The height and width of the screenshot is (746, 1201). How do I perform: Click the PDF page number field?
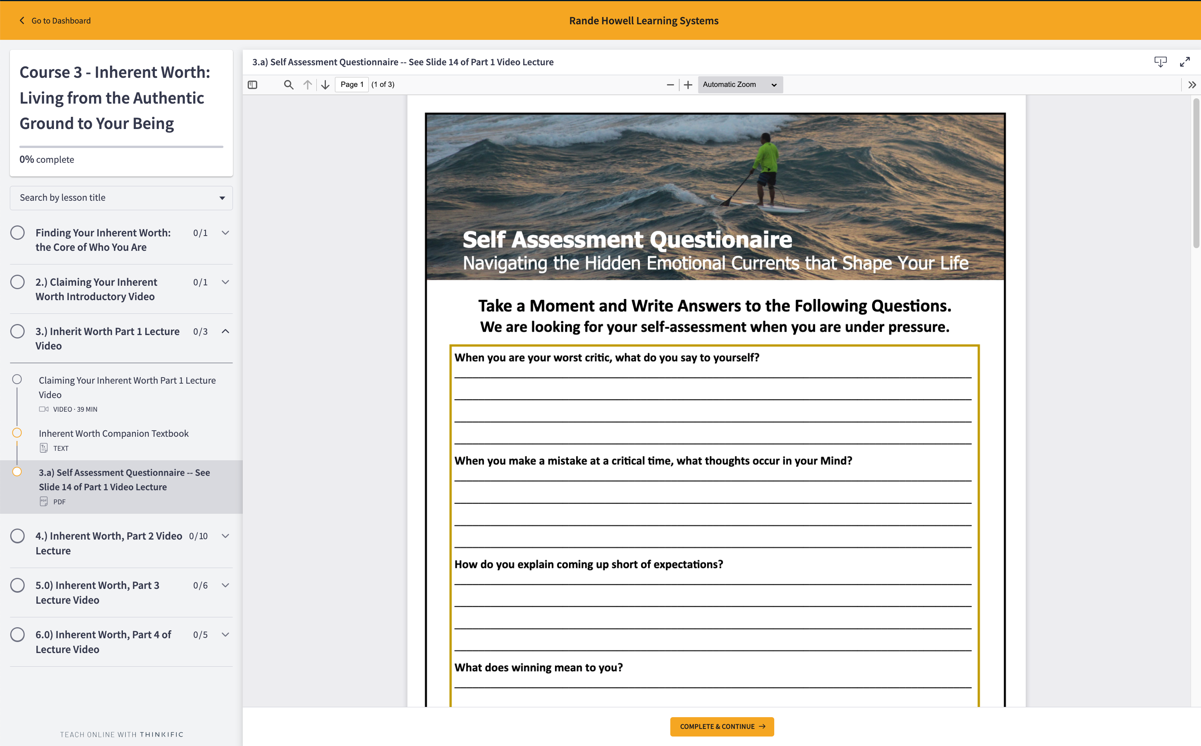click(352, 85)
